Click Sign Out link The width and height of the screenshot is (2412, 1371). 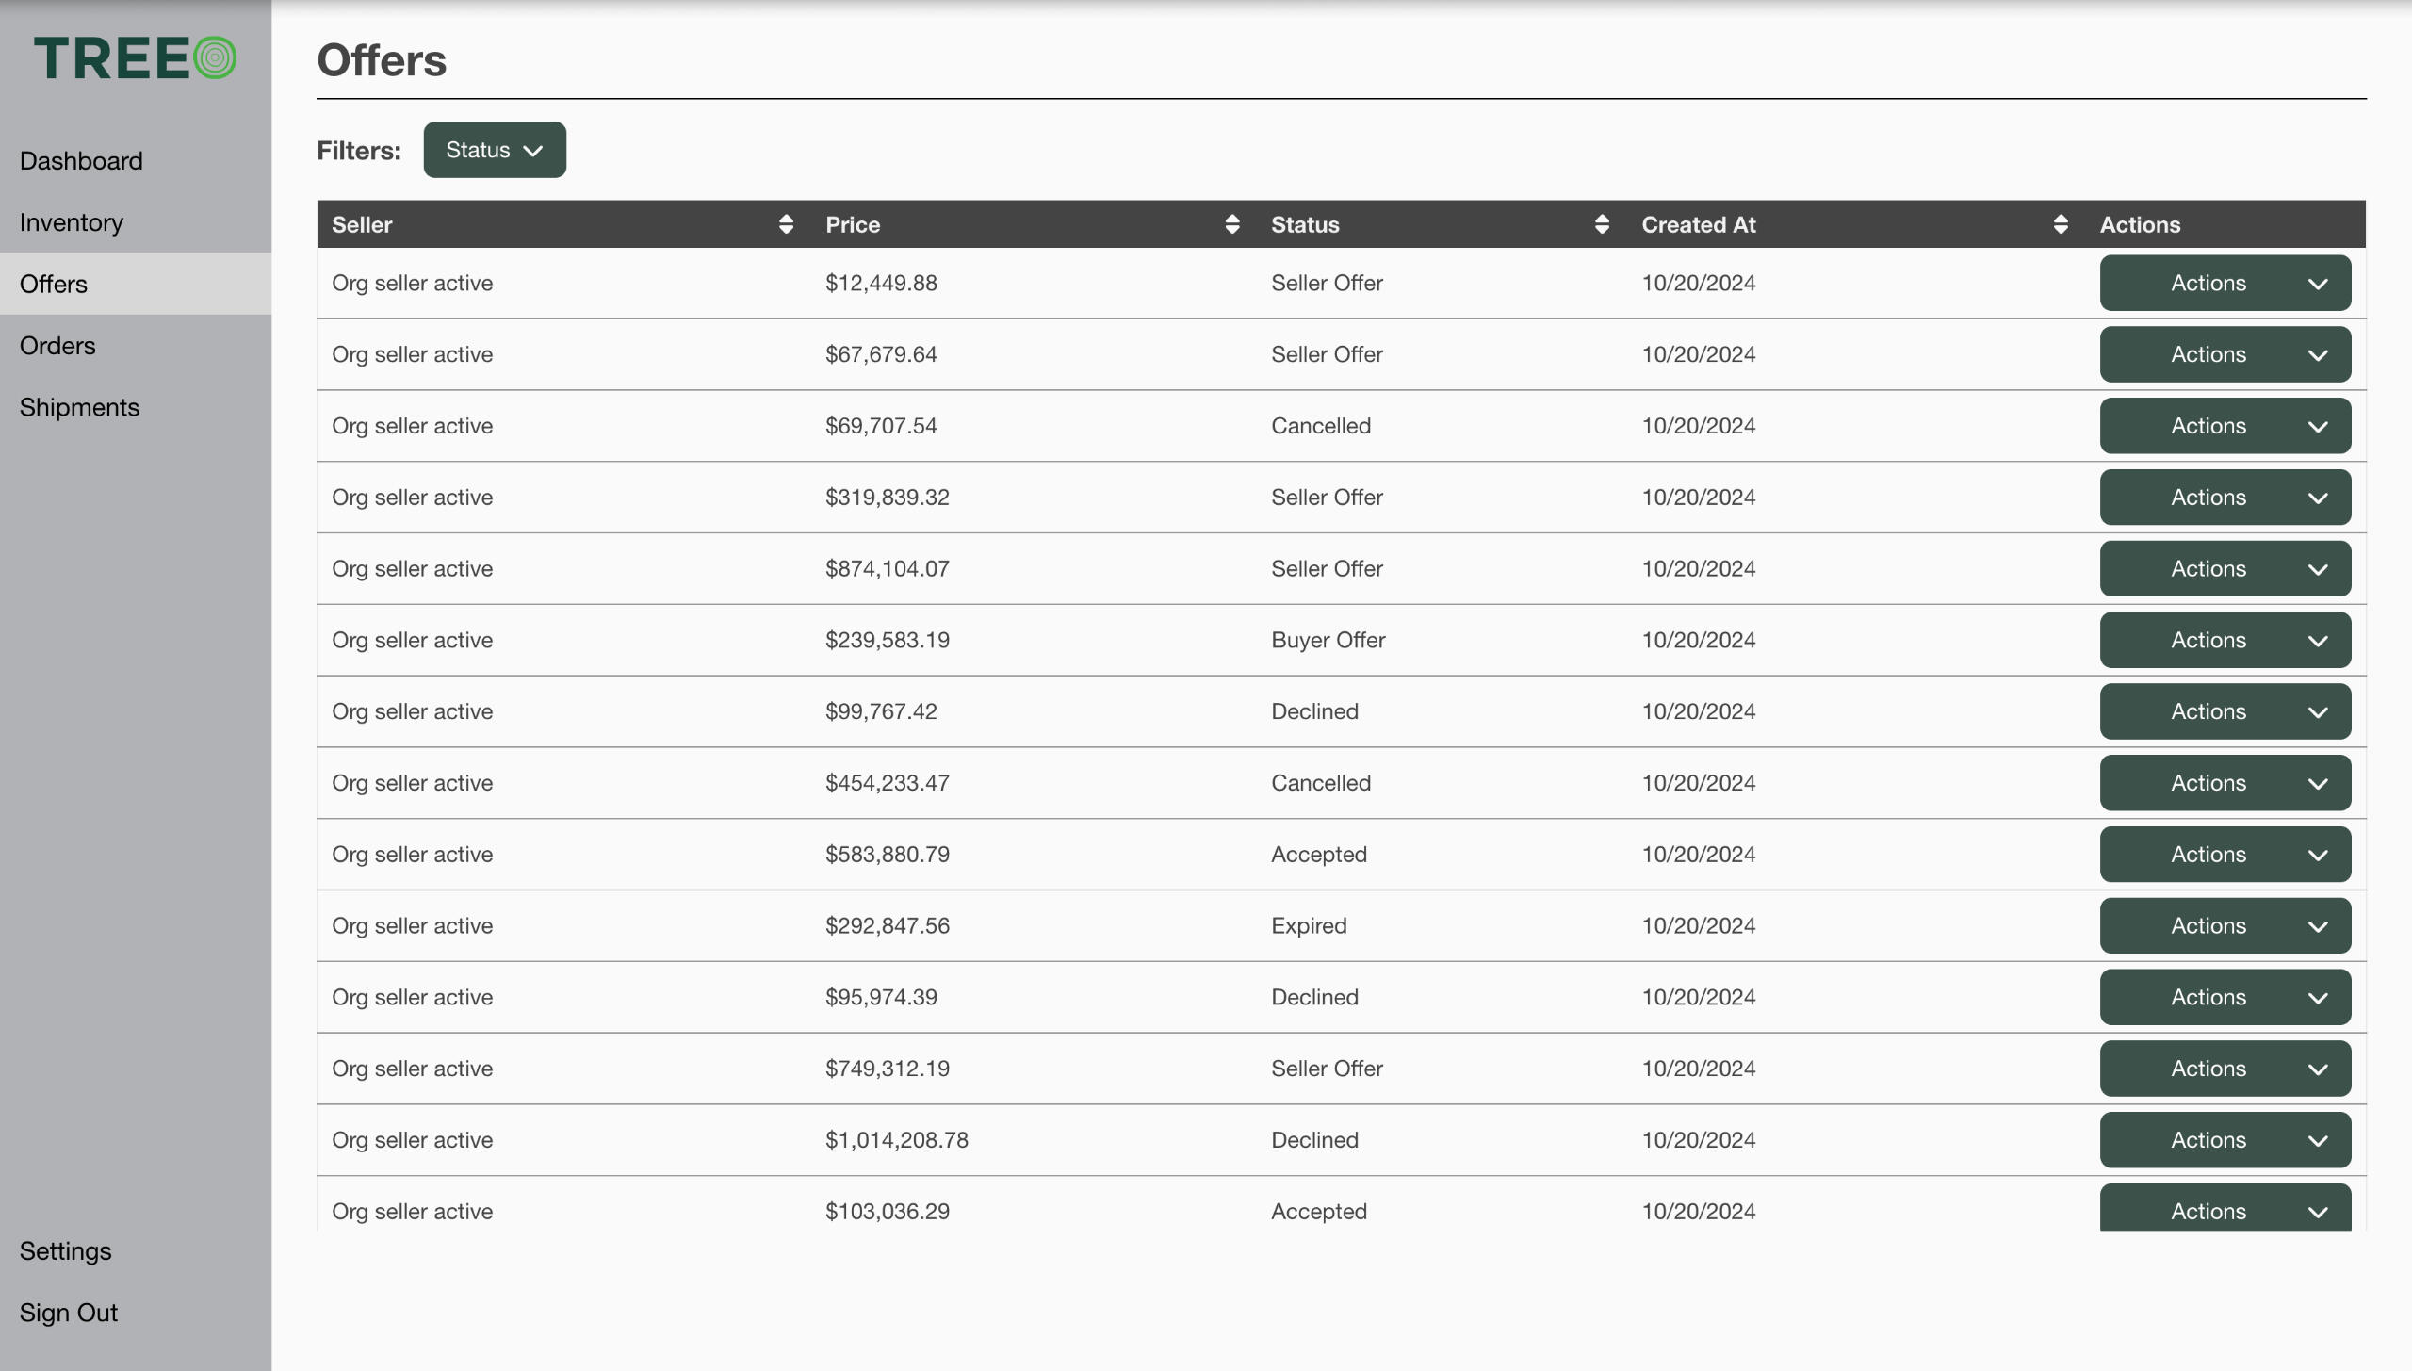click(68, 1313)
